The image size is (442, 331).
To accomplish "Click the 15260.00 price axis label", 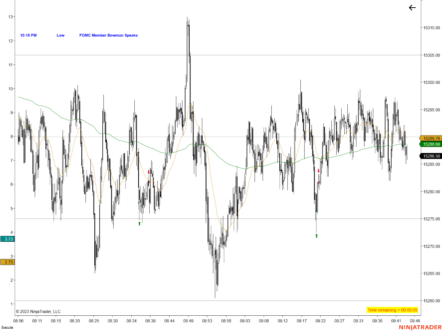I will [431, 301].
